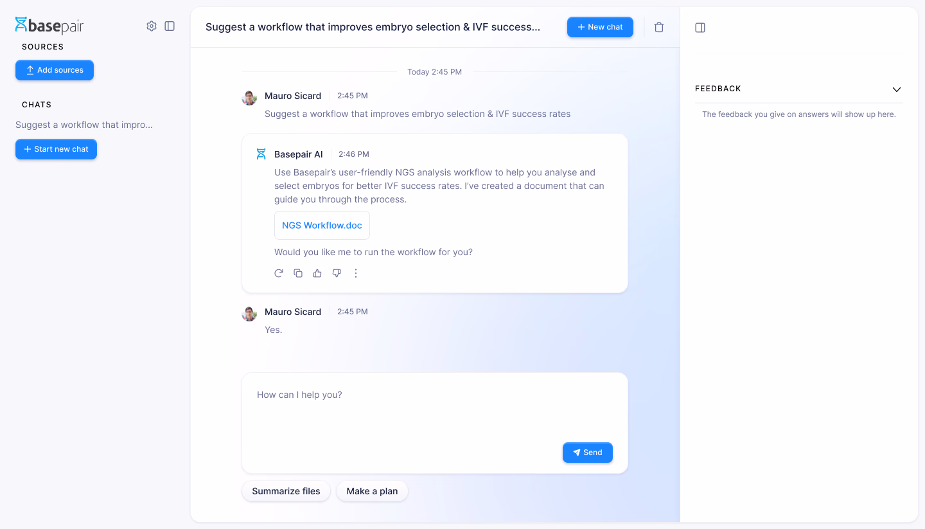Delete chat with the trash icon

coord(659,27)
